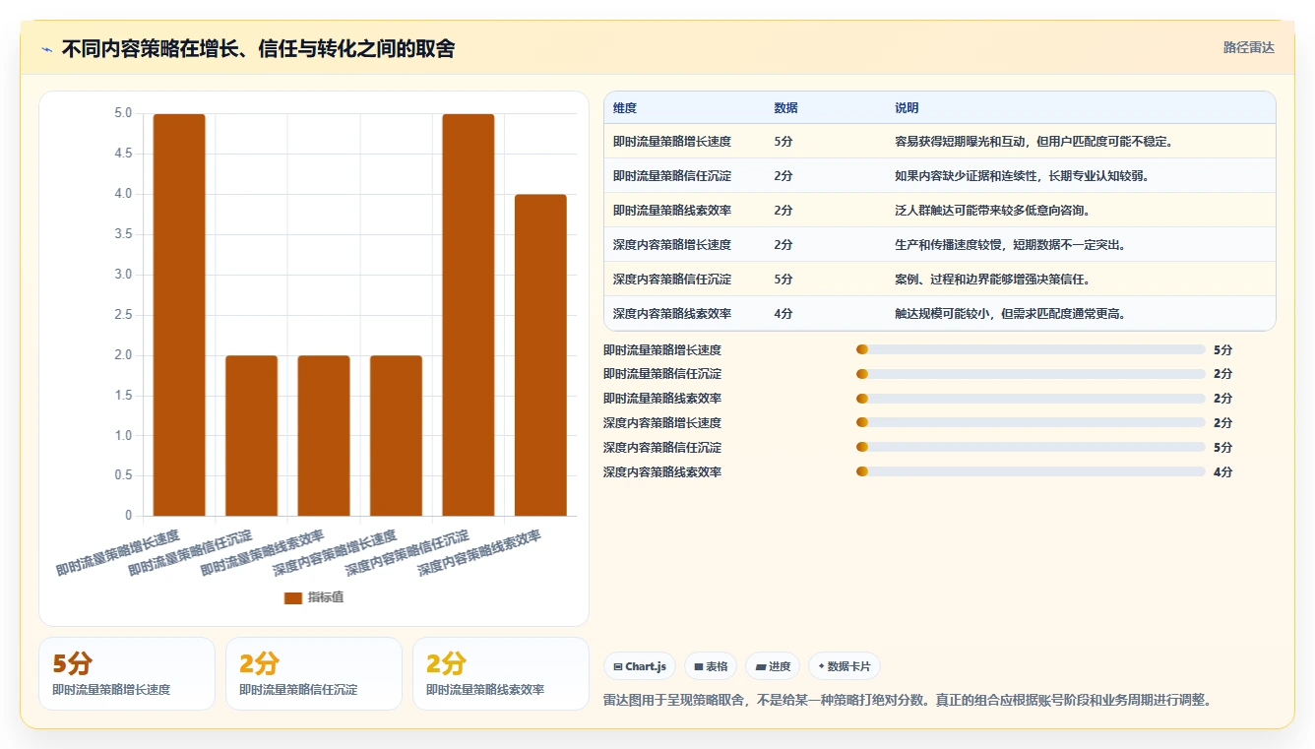Click table cell 即时流量策略增长速度
Screen dimensions: 1315x749
(672, 142)
